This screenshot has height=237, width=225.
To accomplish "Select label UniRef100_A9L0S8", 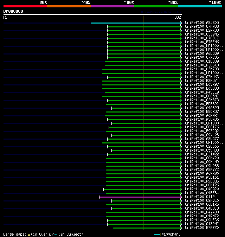I will [202, 166].
